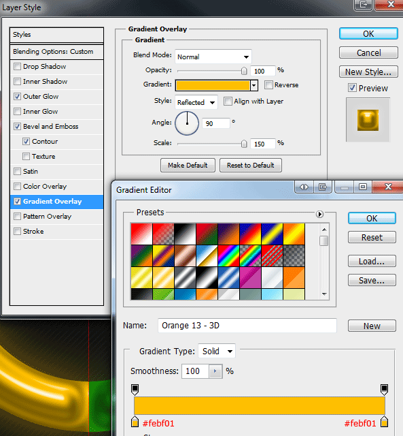Click the Reset to Default button
This screenshot has width=403, height=436.
tap(251, 165)
